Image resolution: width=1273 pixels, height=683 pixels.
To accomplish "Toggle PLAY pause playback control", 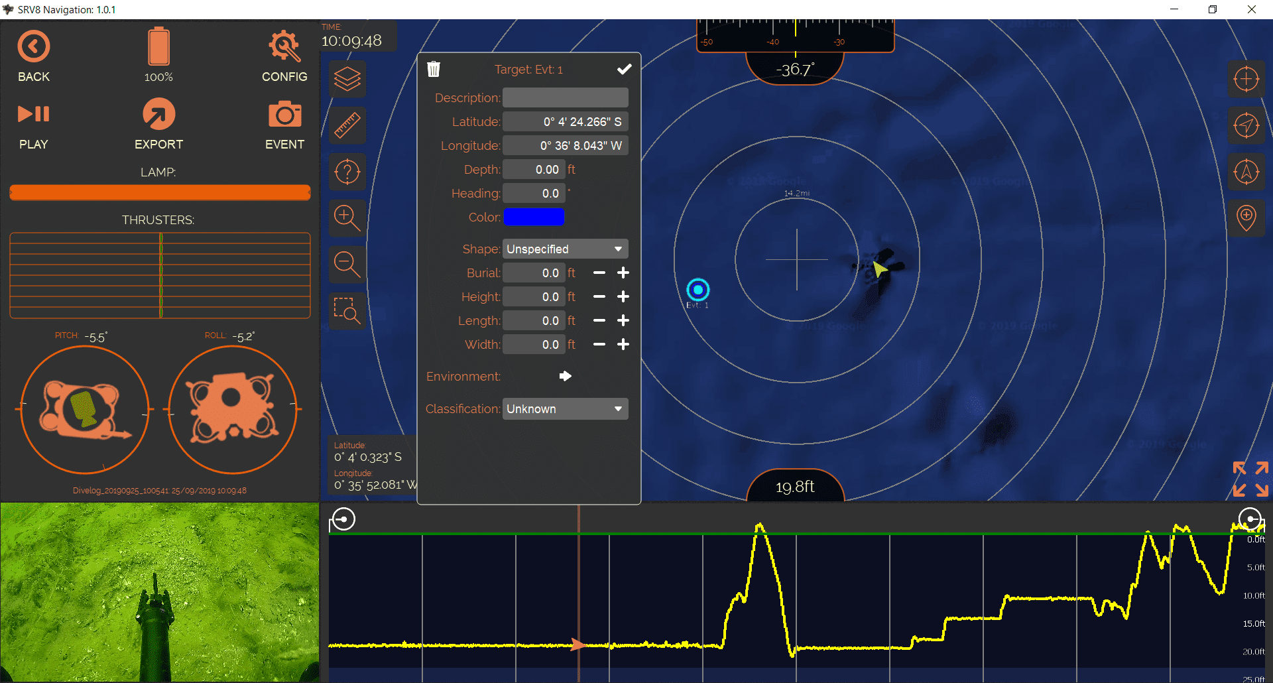I will click(x=34, y=114).
